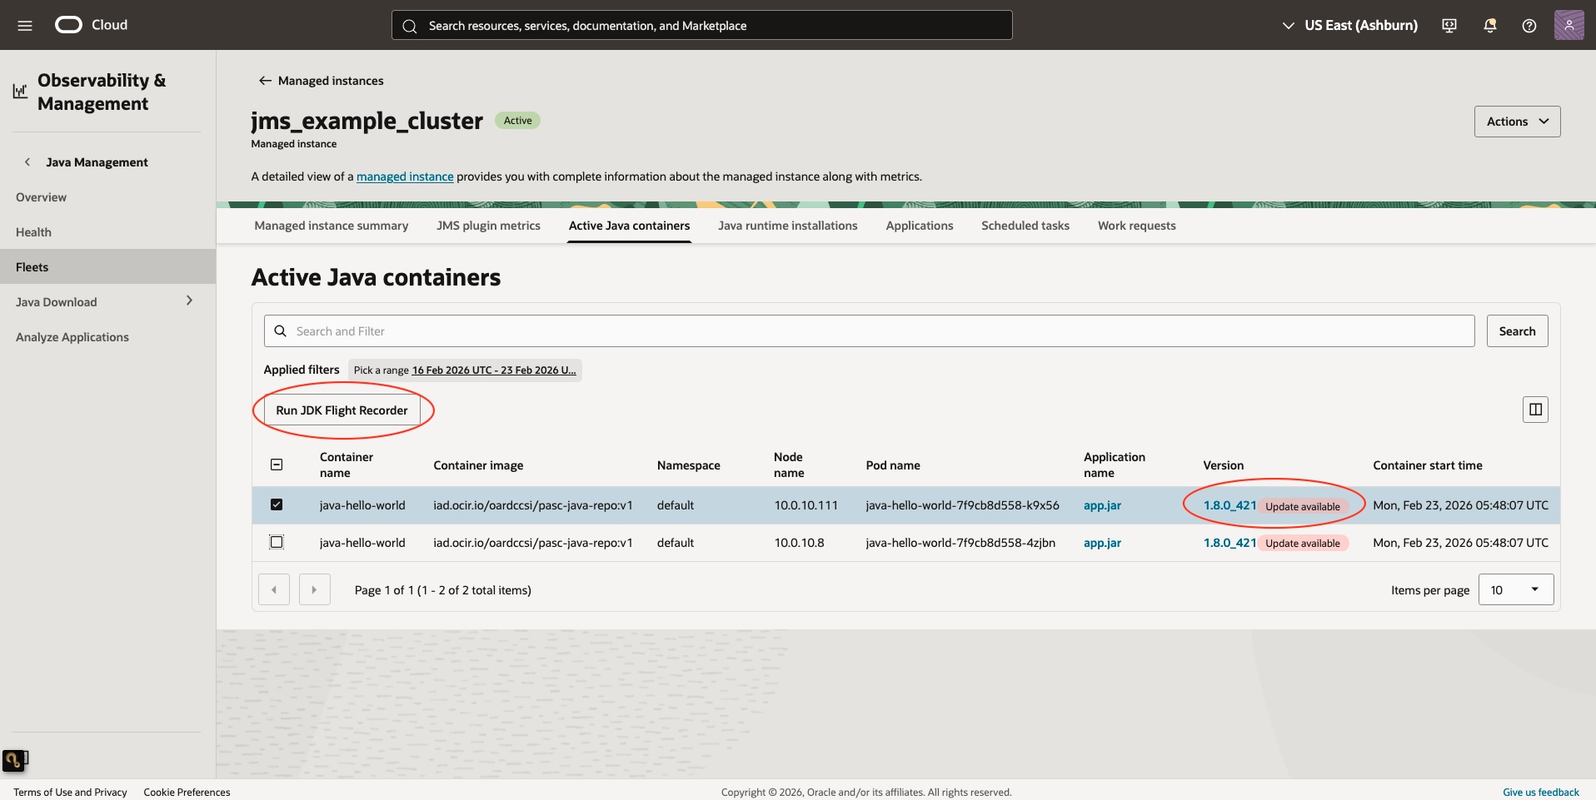The width and height of the screenshot is (1596, 800).
Task: Focus the global search resources field
Action: click(x=702, y=26)
